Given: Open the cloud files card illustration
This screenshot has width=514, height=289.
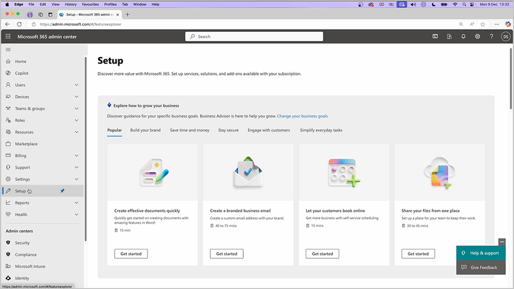Looking at the screenshot, I should coord(439,173).
